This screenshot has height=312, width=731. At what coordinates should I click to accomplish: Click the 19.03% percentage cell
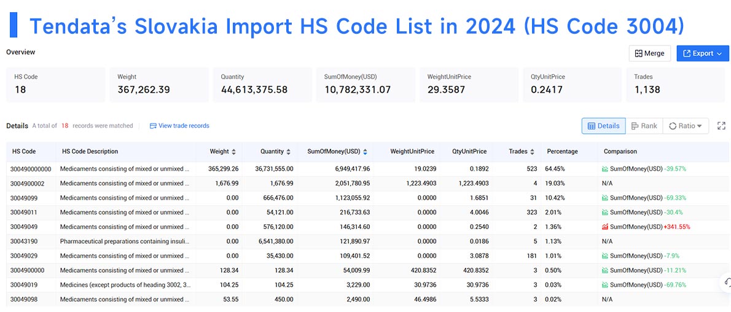(x=556, y=183)
